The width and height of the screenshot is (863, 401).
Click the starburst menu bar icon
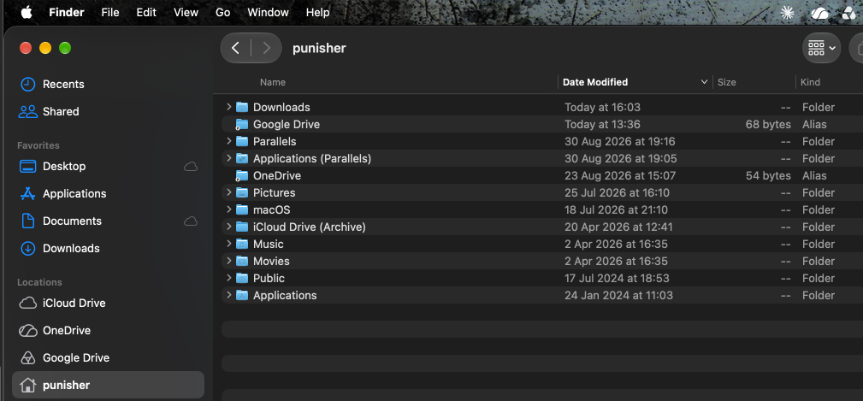point(788,13)
